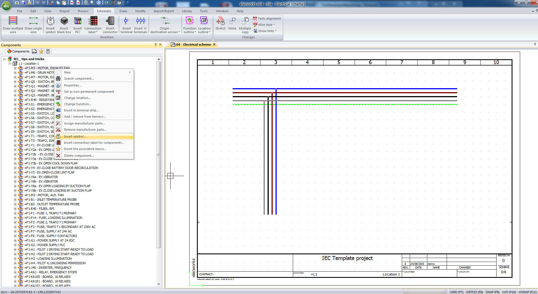Click Insert symbol ribbon button

click(x=50, y=25)
